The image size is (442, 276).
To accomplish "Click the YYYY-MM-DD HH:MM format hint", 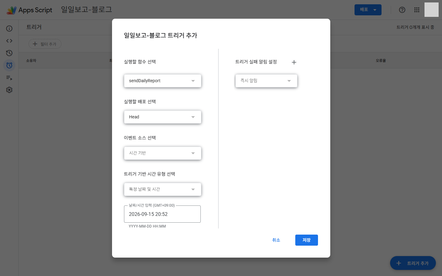I will 147,226.
